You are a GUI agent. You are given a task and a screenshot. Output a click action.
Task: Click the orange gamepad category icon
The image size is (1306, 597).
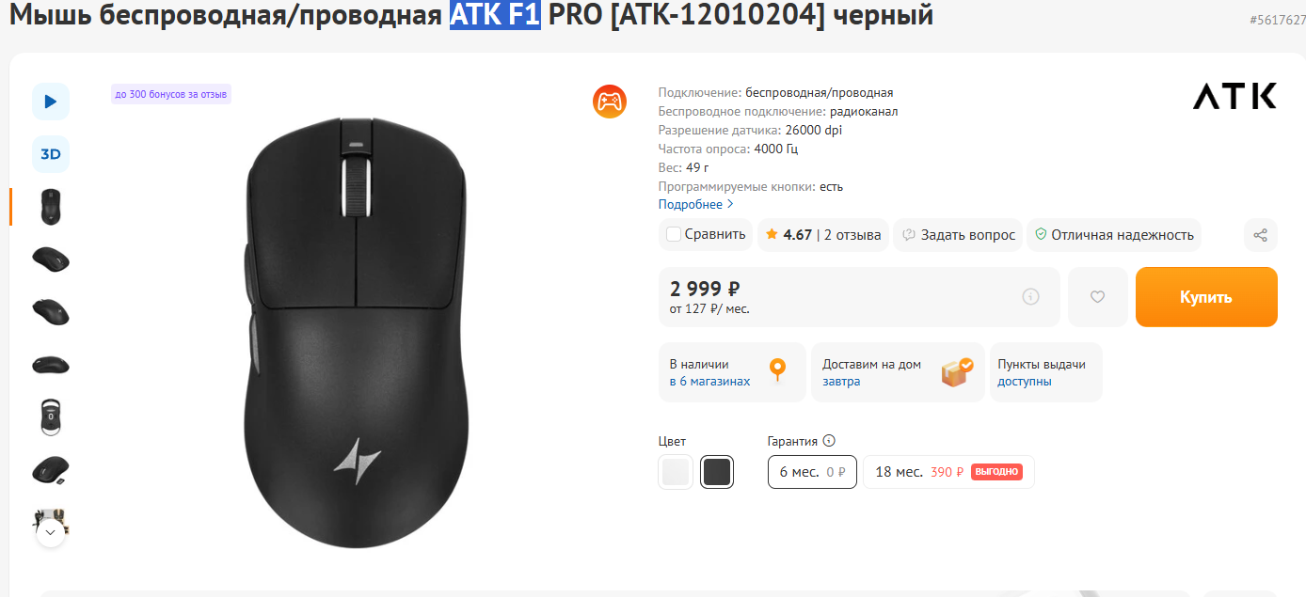point(610,102)
